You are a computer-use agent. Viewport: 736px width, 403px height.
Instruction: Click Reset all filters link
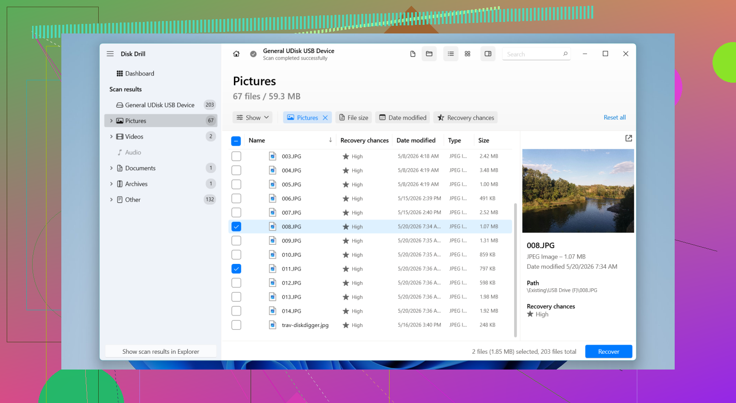pos(615,118)
